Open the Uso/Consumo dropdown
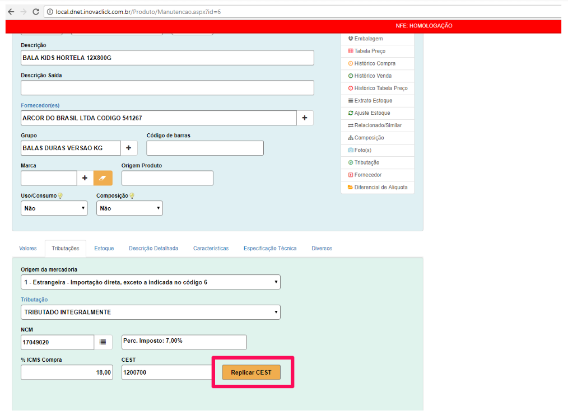 54,208
